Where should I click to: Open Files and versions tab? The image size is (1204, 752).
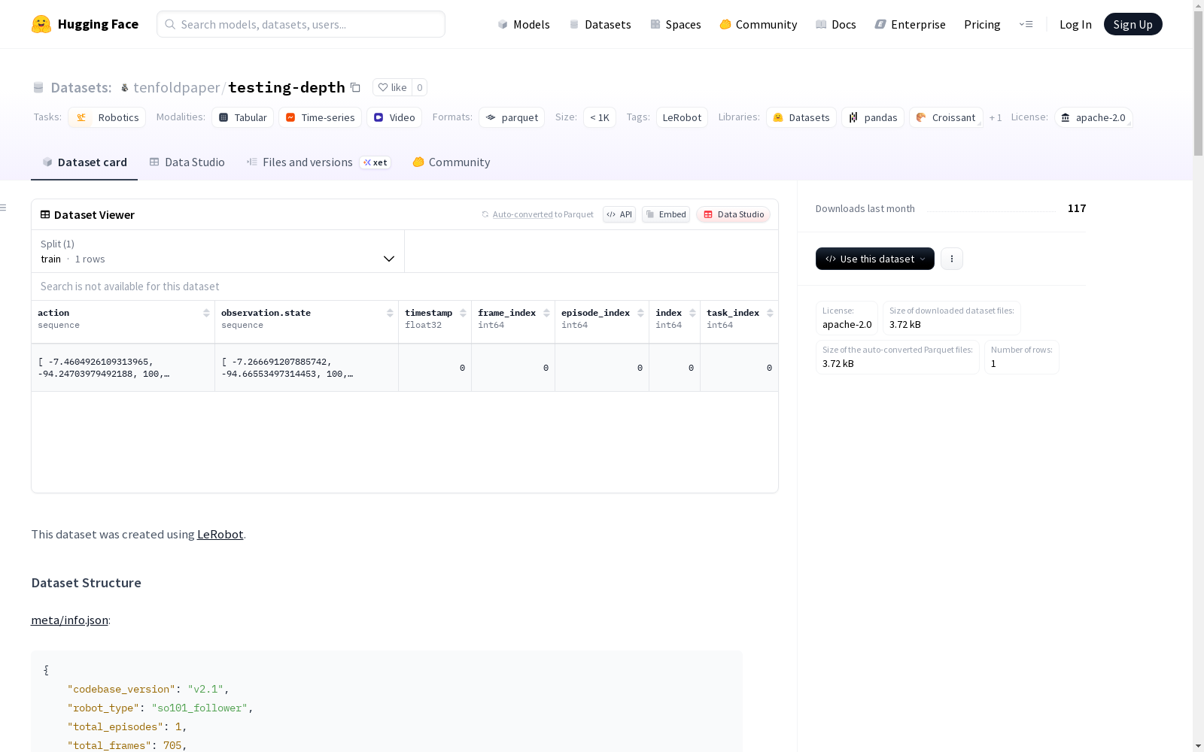318,162
